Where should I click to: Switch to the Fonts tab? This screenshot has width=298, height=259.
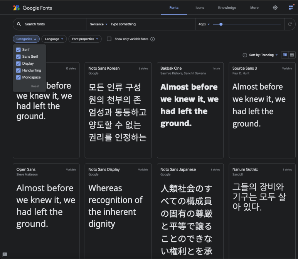pos(174,8)
